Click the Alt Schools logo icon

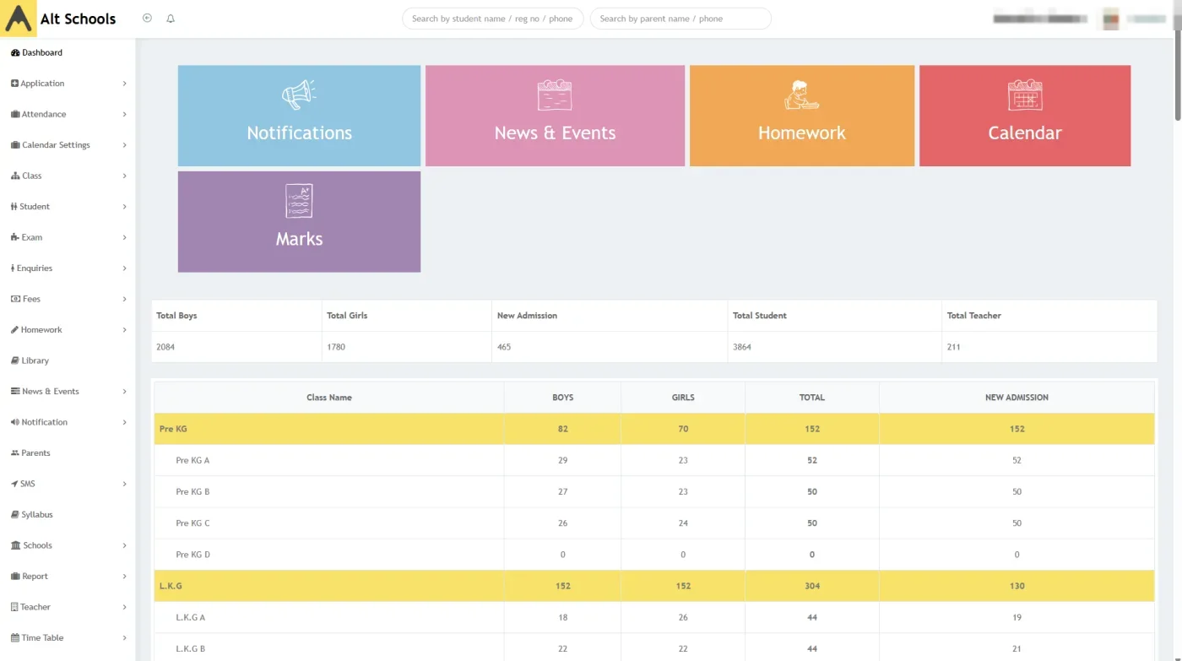(x=19, y=19)
